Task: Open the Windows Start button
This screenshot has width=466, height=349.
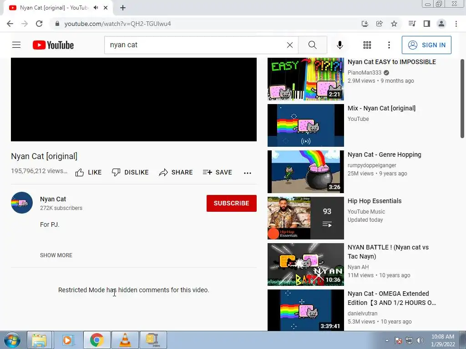Action: (x=12, y=340)
